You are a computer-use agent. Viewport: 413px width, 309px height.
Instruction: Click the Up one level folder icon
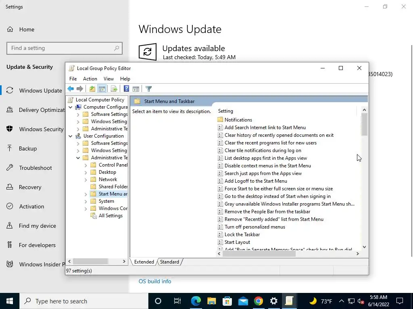click(x=92, y=89)
